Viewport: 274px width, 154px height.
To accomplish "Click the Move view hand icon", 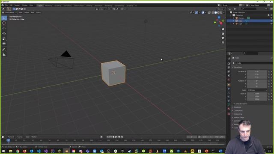I will (223, 34).
